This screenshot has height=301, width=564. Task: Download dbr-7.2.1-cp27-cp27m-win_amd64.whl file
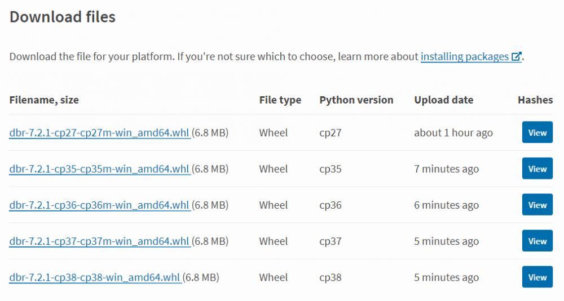[99, 133]
